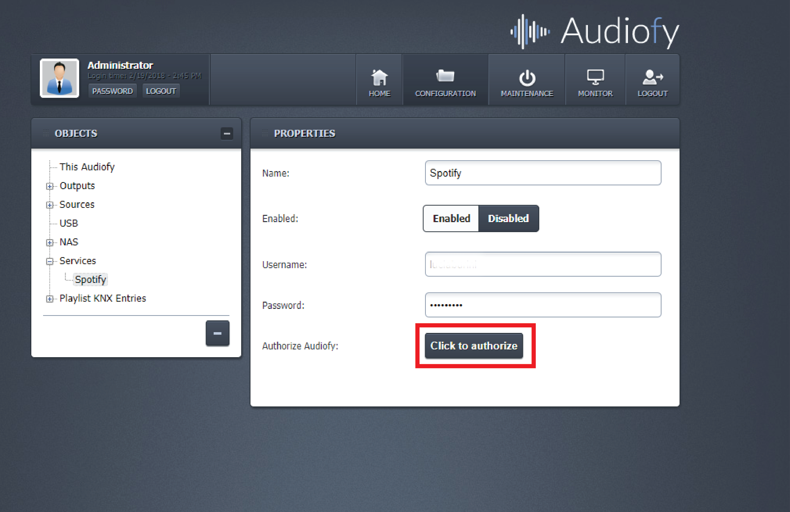Image resolution: width=790 pixels, height=512 pixels.
Task: Expand the Outputs tree node
Action: pyautogui.click(x=49, y=186)
